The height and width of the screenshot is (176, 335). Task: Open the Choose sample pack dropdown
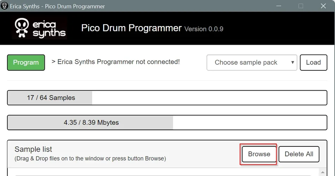[252, 63]
